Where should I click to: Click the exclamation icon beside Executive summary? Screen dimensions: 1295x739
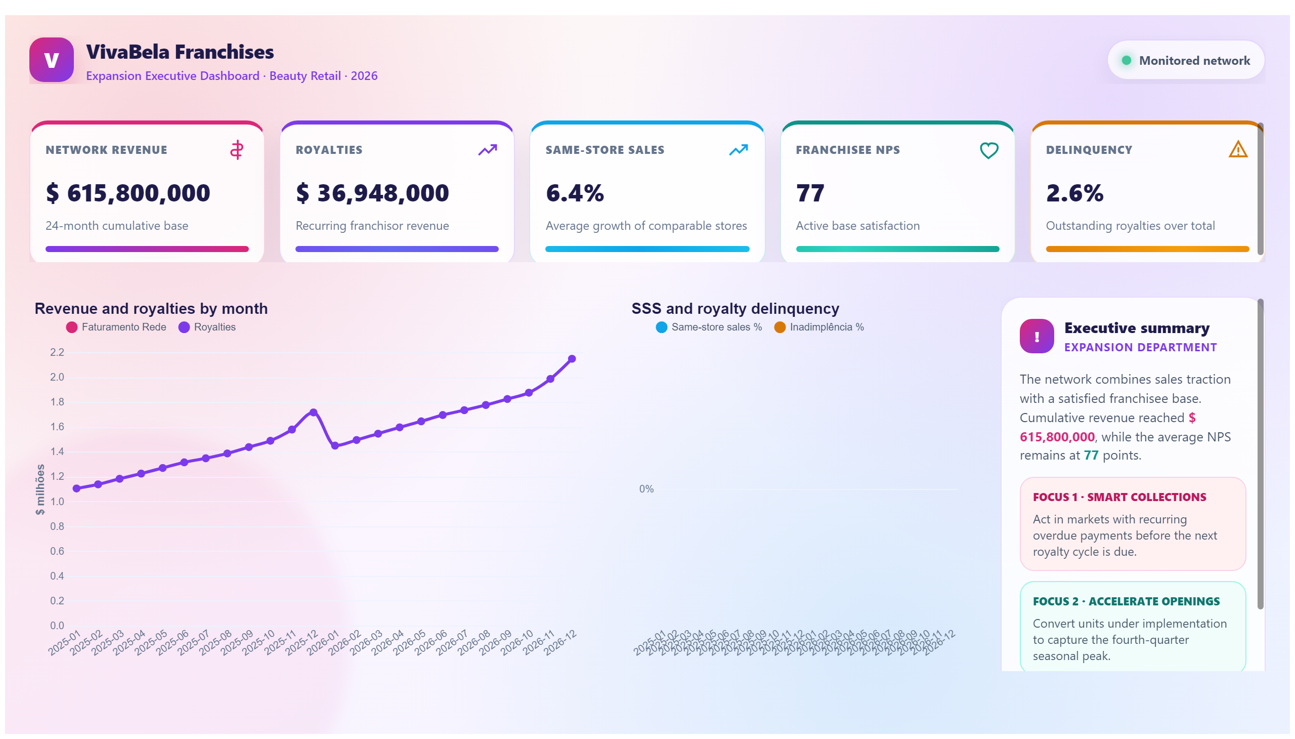coord(1037,336)
